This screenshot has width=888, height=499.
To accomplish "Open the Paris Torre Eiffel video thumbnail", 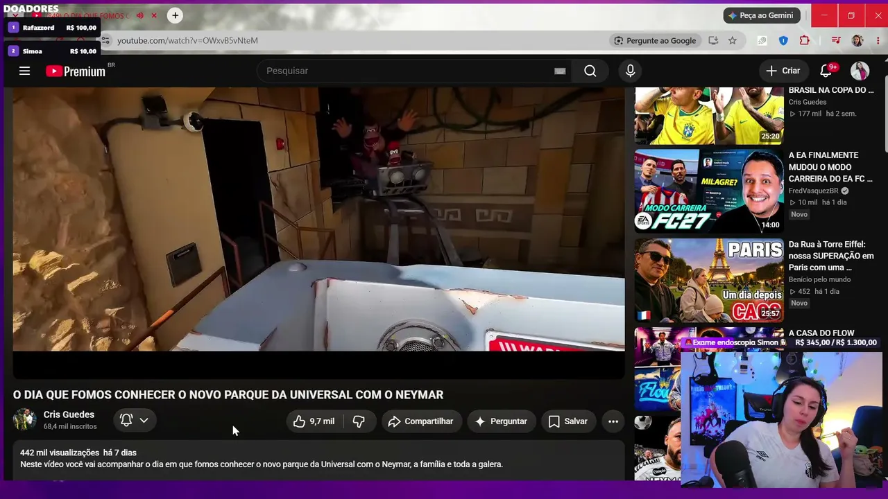I will 709,280.
